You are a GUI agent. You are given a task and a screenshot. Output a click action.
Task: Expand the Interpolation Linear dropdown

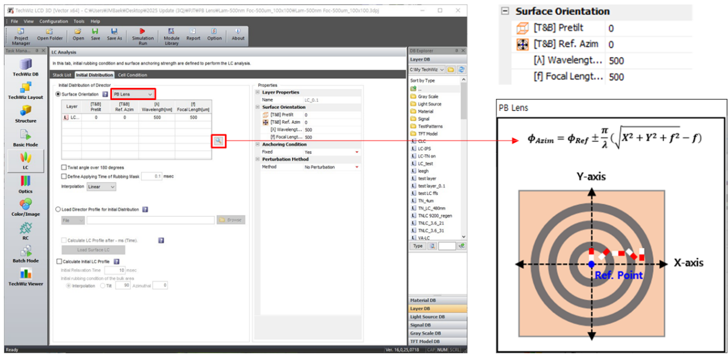coord(102,187)
